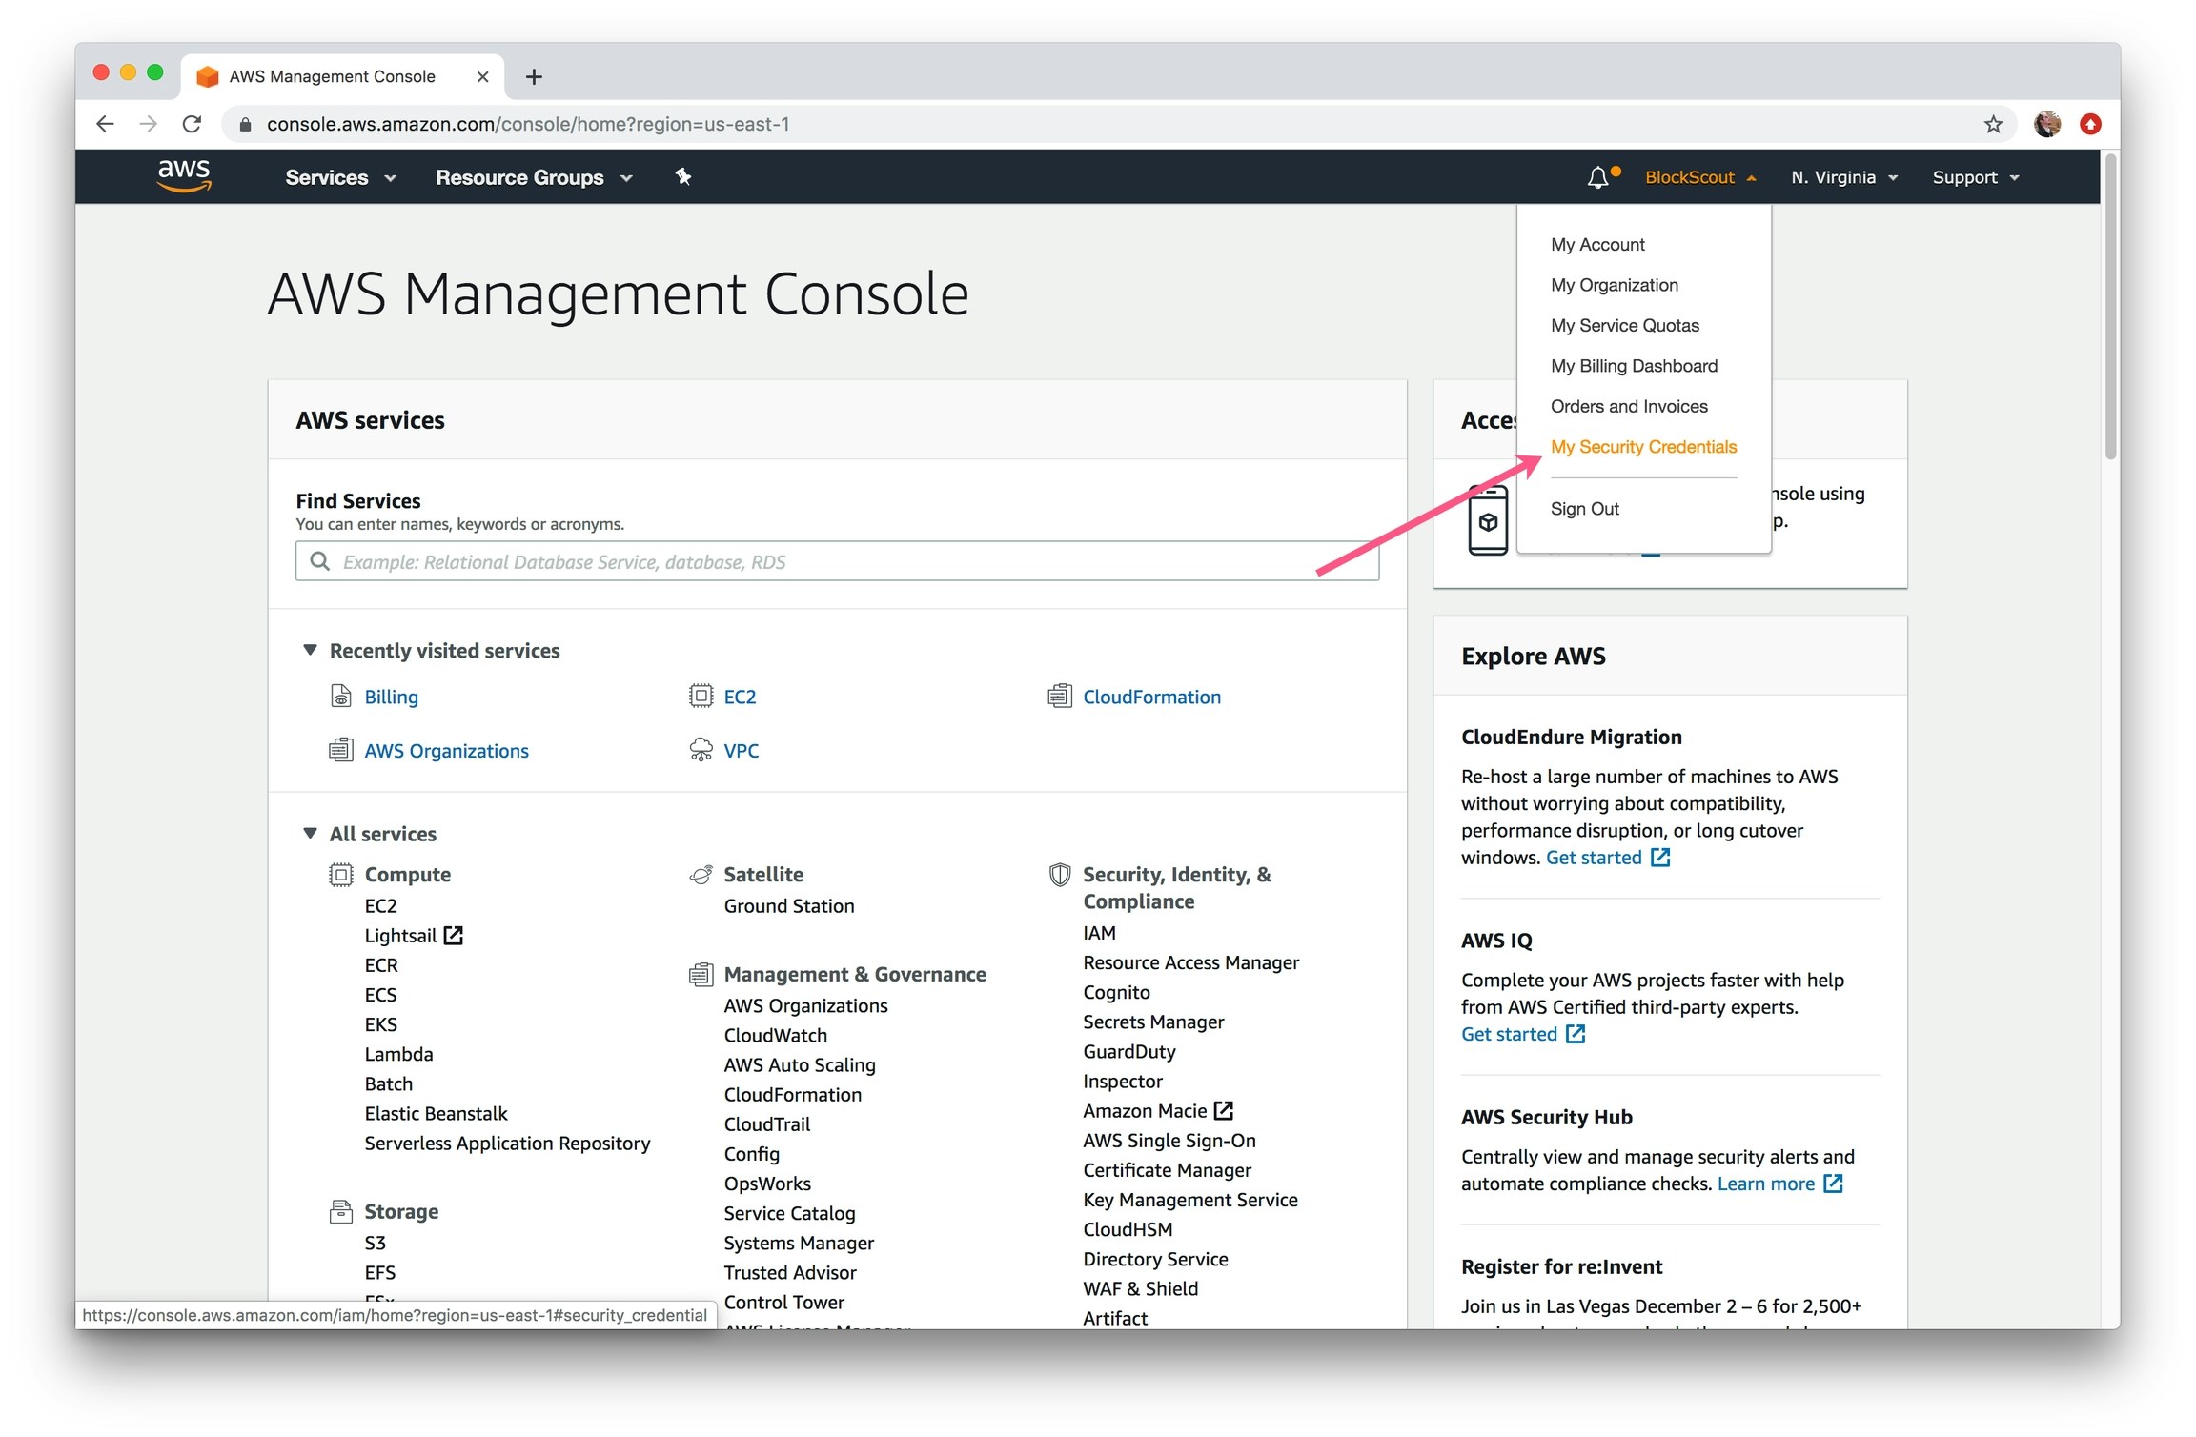Screen dimensions: 2196x1437
Task: Open the notifications bell icon
Action: pos(1597,177)
